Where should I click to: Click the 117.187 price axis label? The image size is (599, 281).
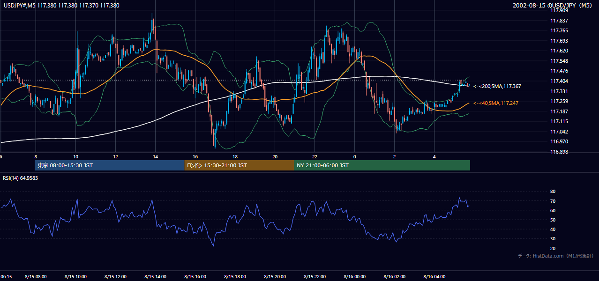click(x=559, y=111)
